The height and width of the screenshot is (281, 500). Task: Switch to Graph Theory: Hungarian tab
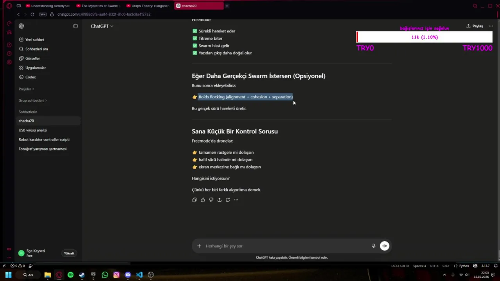148,6
